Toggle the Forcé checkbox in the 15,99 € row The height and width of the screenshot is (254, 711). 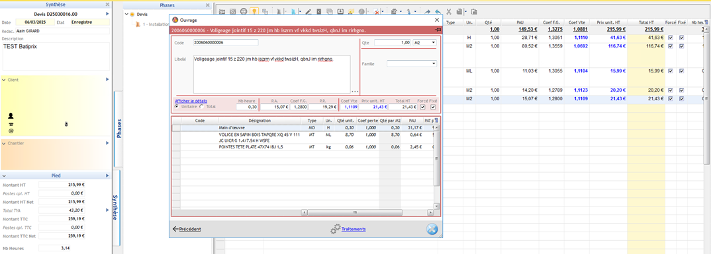[671, 71]
